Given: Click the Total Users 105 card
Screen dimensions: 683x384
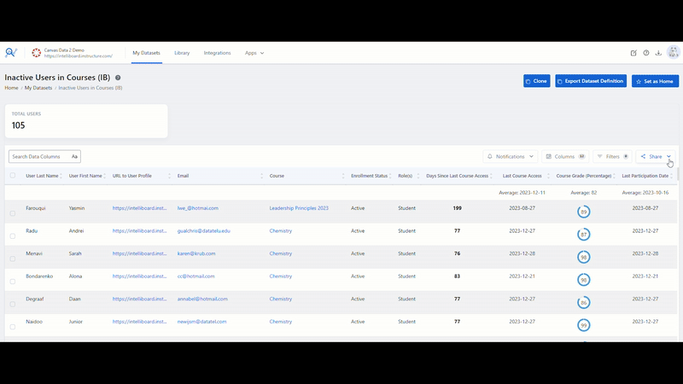Looking at the screenshot, I should coord(86,121).
